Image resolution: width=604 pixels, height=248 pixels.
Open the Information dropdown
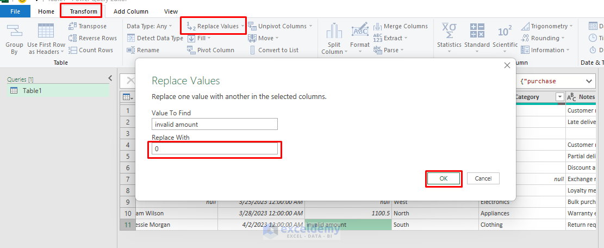click(545, 50)
